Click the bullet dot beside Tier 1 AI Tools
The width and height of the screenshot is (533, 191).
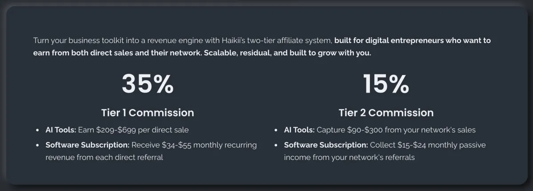click(37, 131)
